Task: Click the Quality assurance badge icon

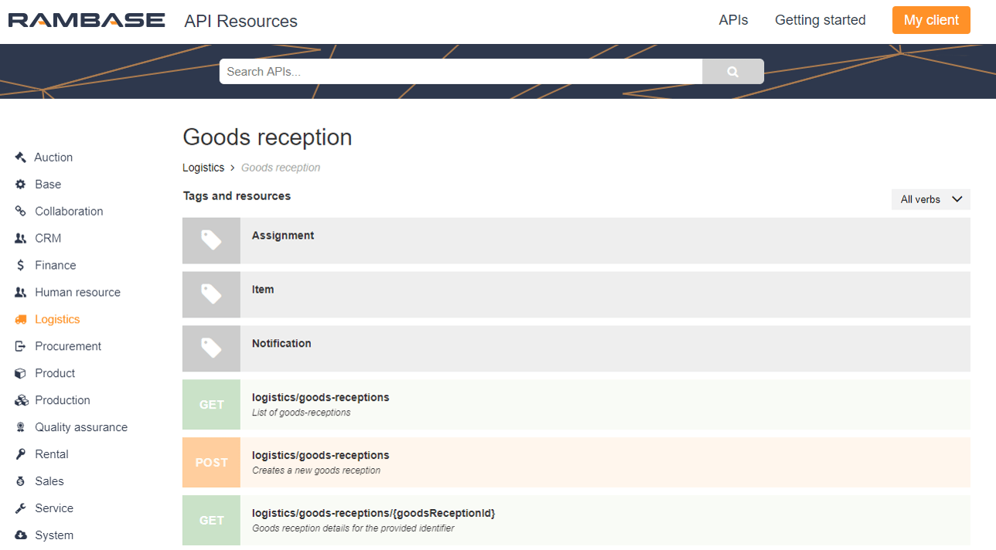Action: click(21, 427)
